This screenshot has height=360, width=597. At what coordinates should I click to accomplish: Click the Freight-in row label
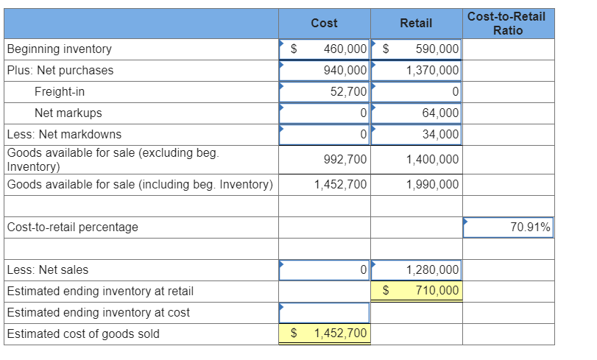click(60, 92)
